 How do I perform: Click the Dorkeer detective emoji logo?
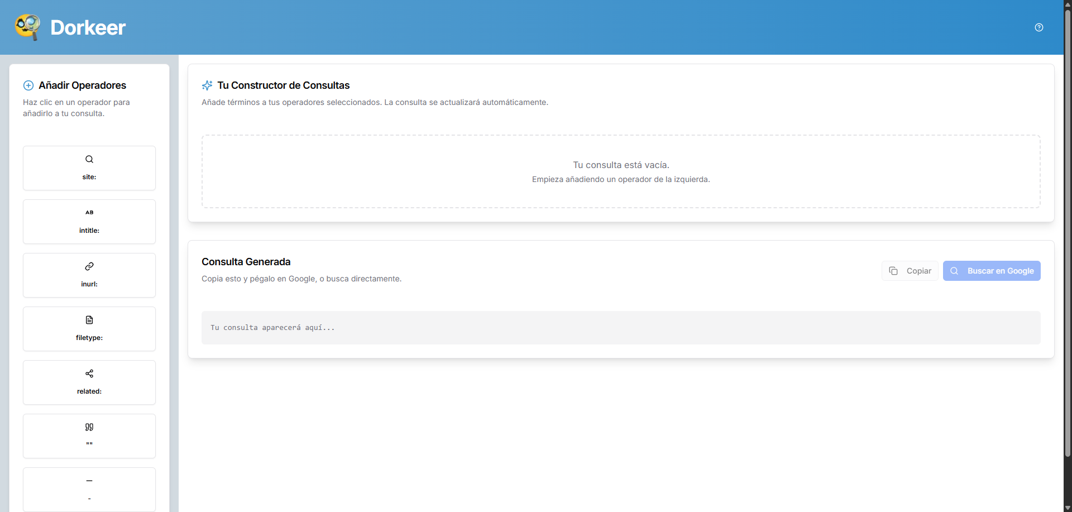[x=27, y=27]
